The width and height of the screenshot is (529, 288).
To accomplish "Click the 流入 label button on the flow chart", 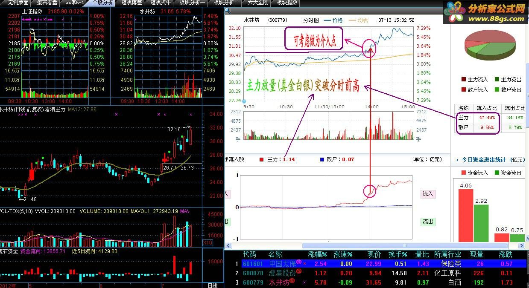I will pyautogui.click(x=428, y=194).
